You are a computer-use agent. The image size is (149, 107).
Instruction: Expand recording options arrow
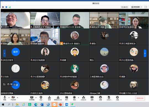pyautogui.click(x=79, y=97)
